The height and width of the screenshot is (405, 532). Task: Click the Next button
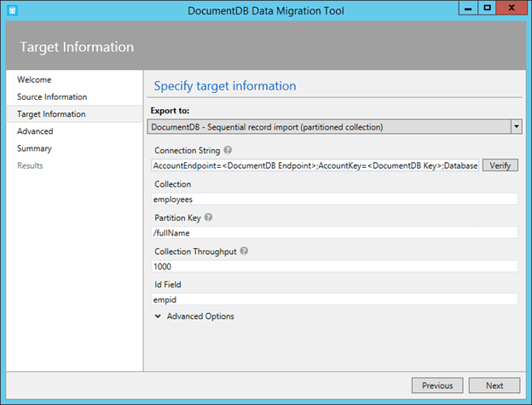[x=494, y=385]
